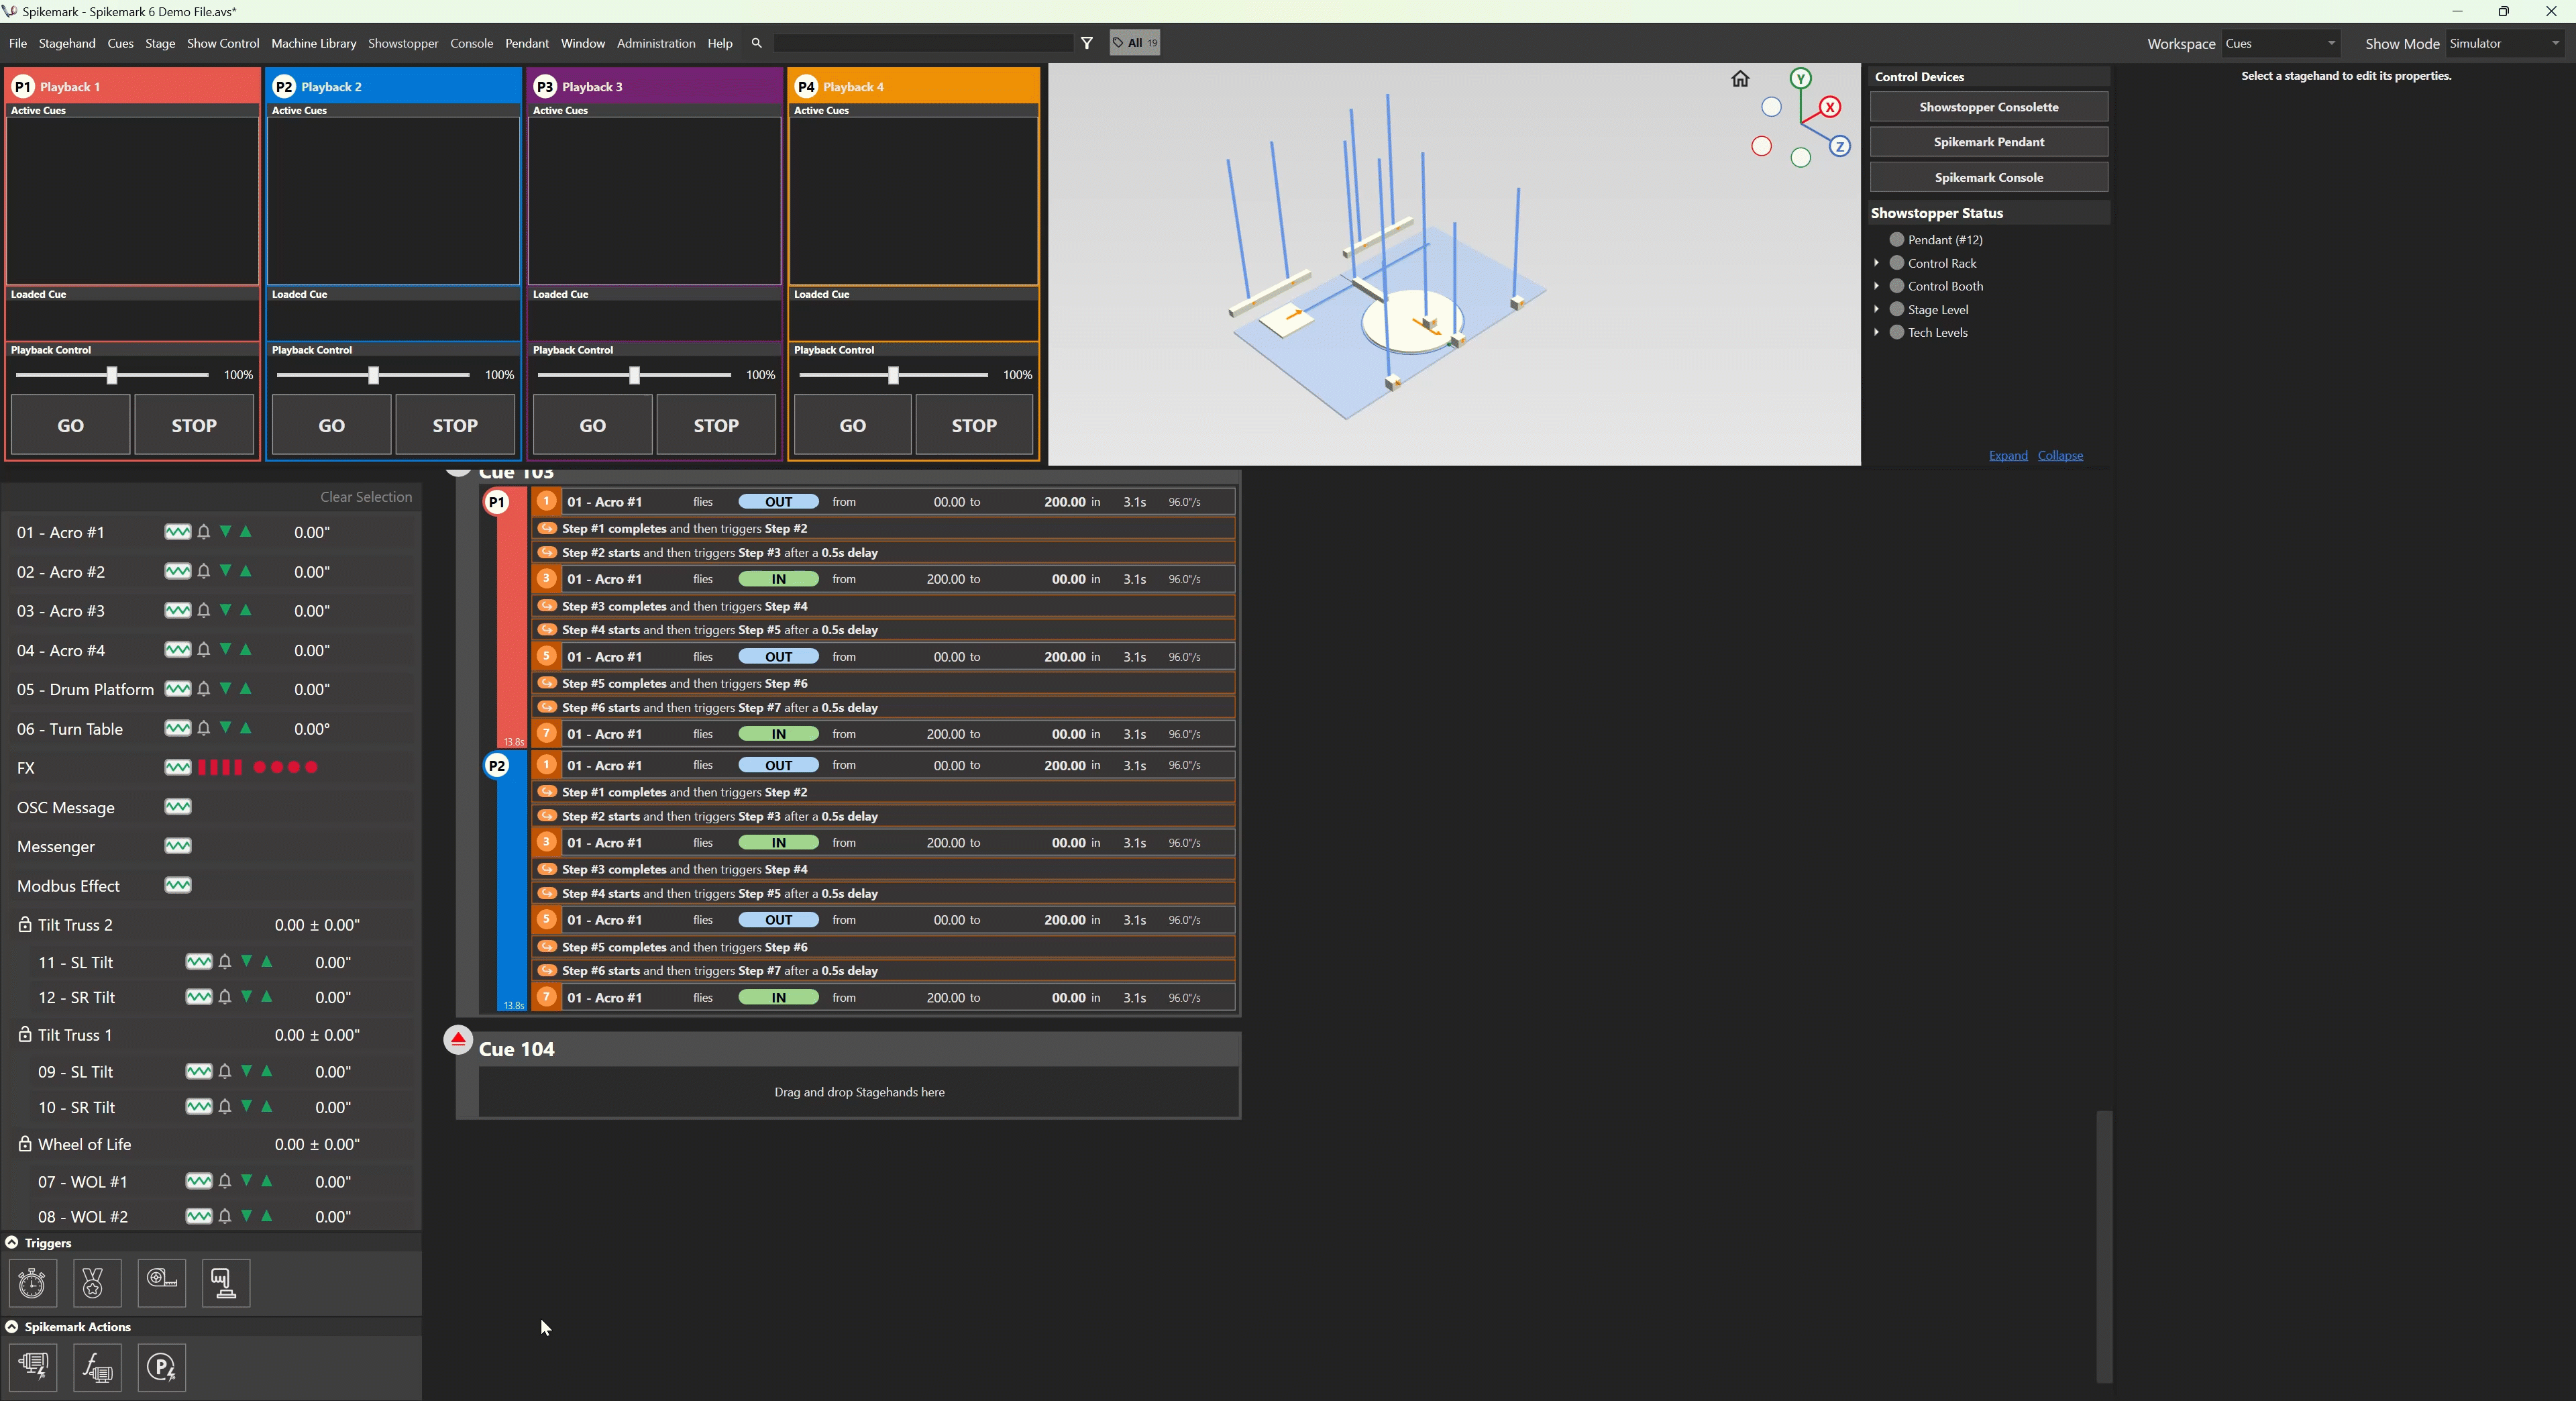2576x1401 pixels.
Task: Select the tape measure position trigger
Action: 161,1283
